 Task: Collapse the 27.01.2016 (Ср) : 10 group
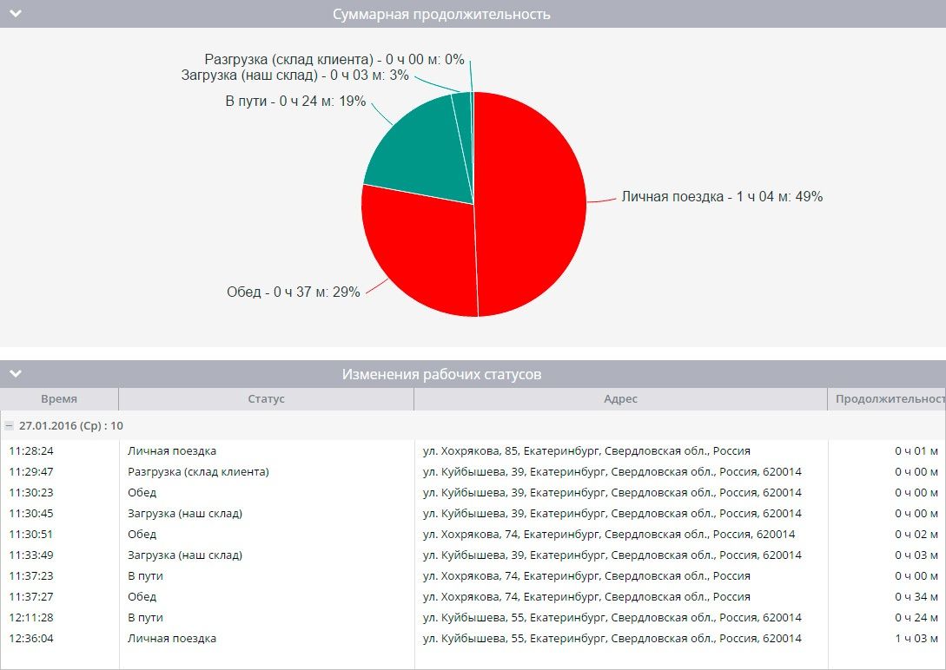[x=9, y=426]
